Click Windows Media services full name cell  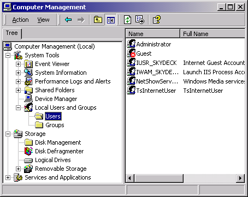[x=214, y=81]
